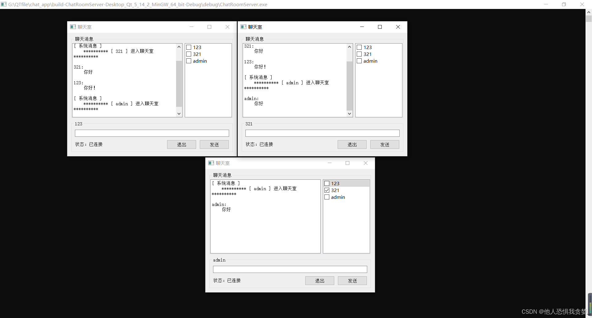
Task: Click the scroll-down arrow in the 123 user's chat log
Action: tap(179, 114)
